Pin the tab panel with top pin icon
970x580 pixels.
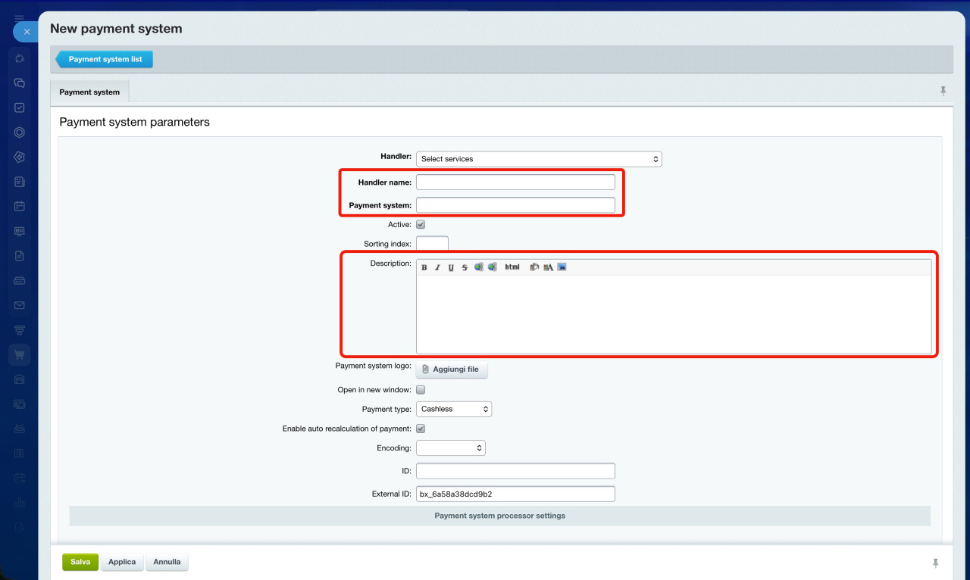click(943, 91)
